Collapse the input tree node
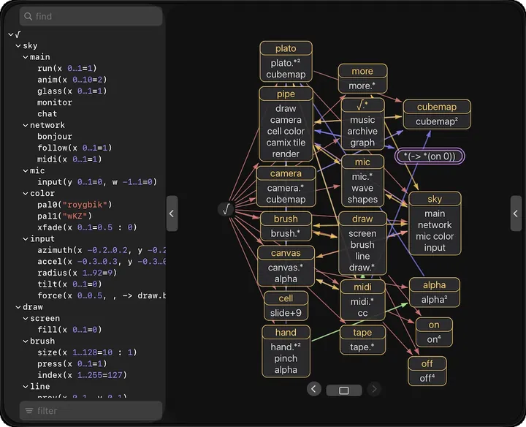The width and height of the screenshot is (526, 427). (25, 238)
